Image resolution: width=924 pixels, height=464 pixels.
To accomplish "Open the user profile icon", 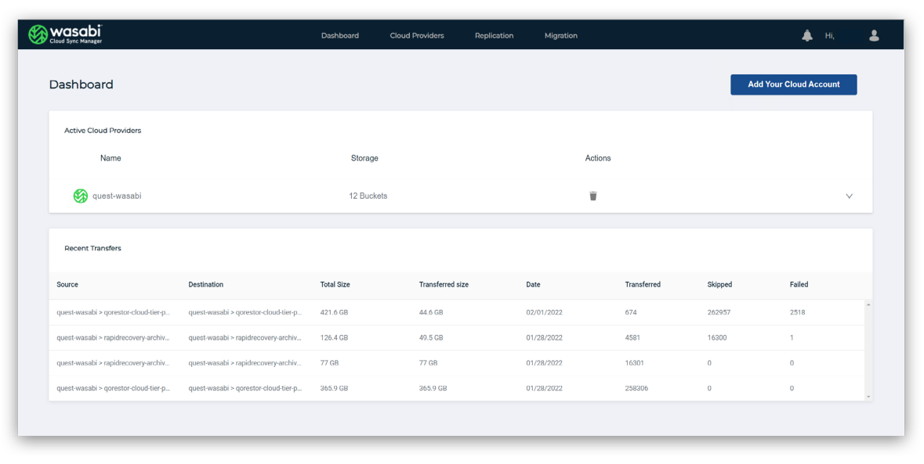I will [874, 36].
